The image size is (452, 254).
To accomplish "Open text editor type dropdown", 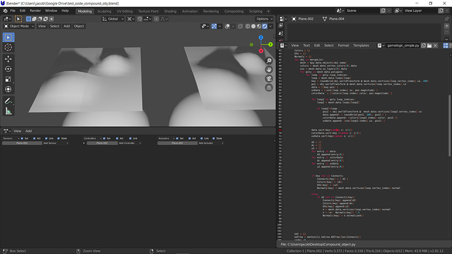I will point(284,46).
